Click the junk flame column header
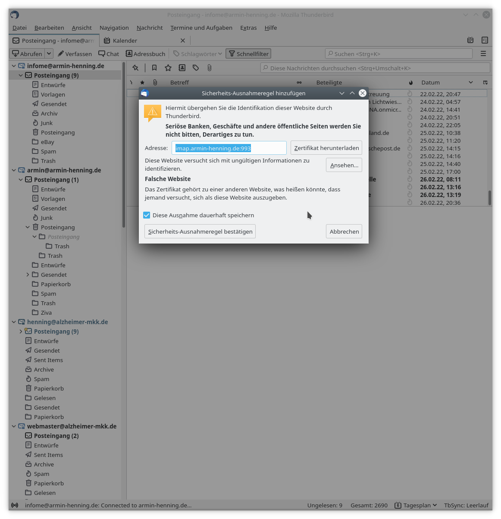The width and height of the screenshot is (501, 519). click(410, 82)
